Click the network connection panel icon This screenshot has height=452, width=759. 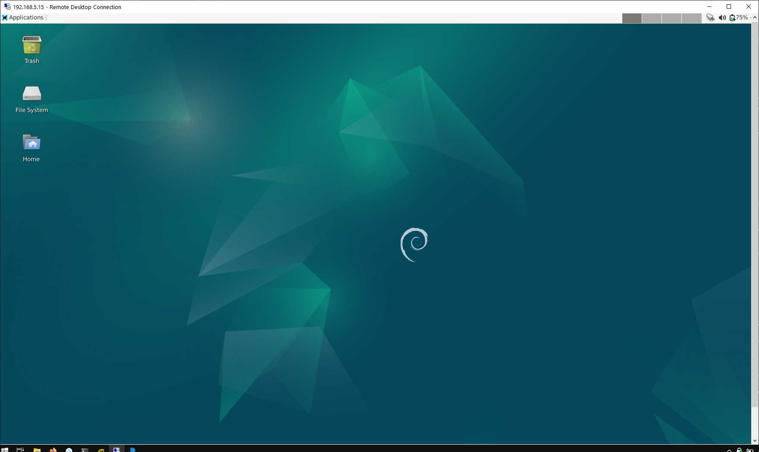pyautogui.click(x=710, y=18)
